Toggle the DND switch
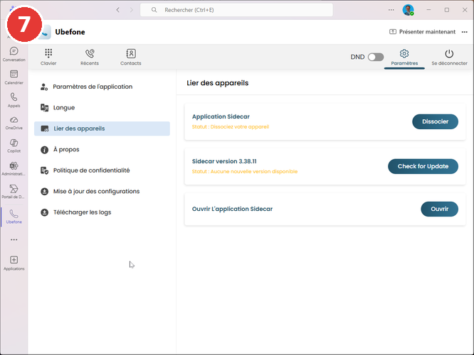This screenshot has width=474, height=355. tap(376, 57)
